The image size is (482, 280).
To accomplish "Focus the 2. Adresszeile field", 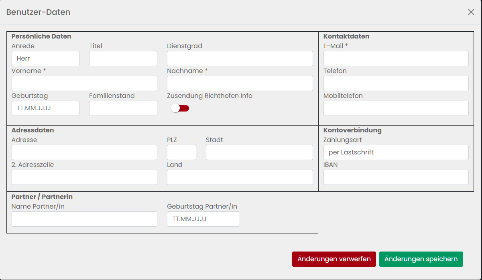I will 84,177.
